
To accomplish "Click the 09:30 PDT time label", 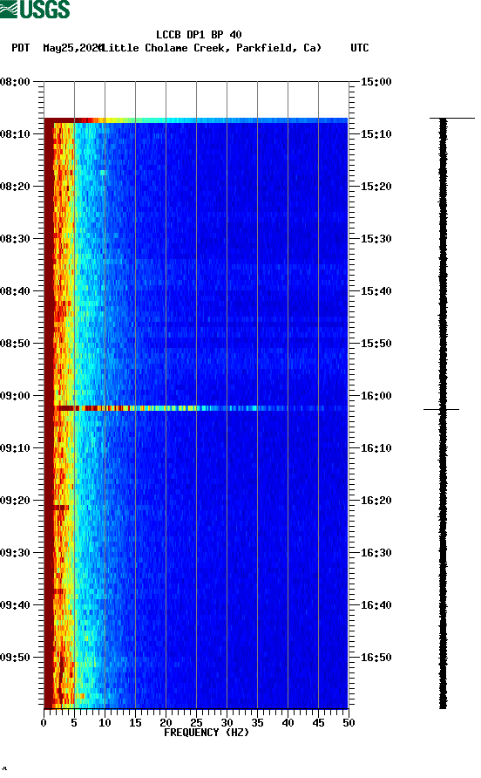I will click(15, 553).
